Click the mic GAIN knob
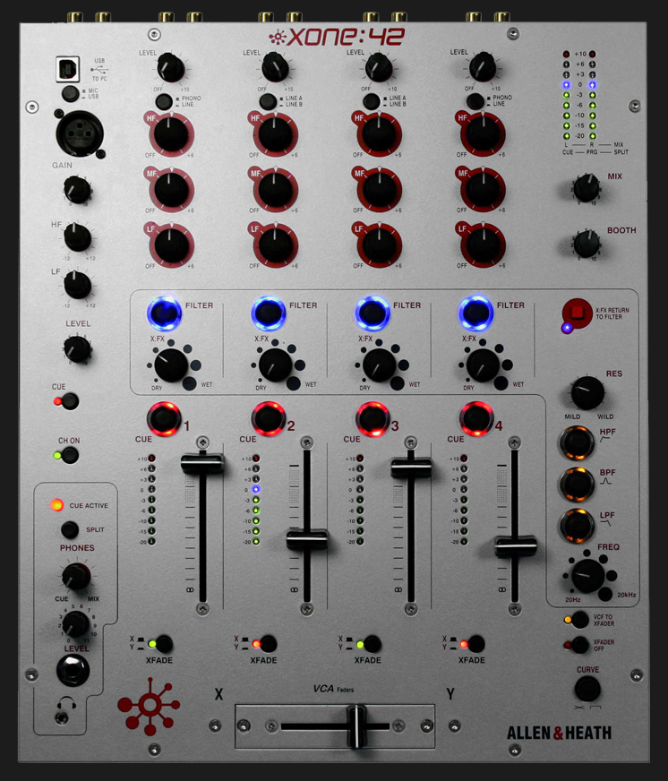The image size is (668, 781). pyautogui.click(x=77, y=190)
